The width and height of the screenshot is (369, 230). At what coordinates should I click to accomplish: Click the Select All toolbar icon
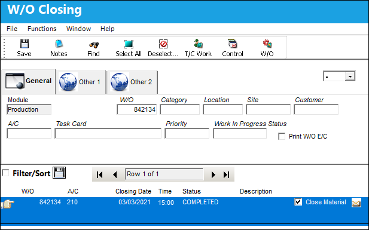(x=129, y=44)
